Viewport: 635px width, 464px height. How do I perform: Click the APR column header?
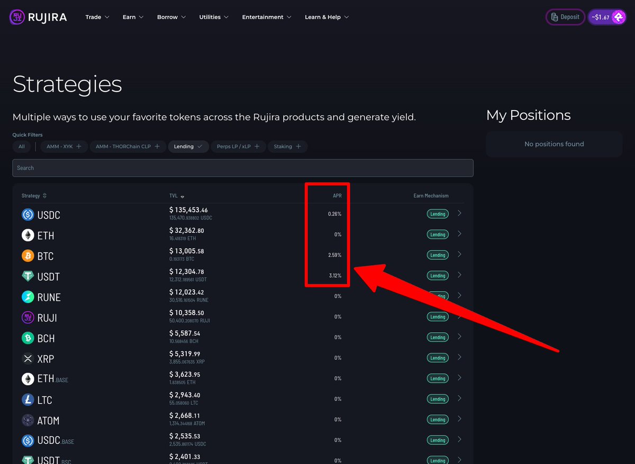(337, 196)
